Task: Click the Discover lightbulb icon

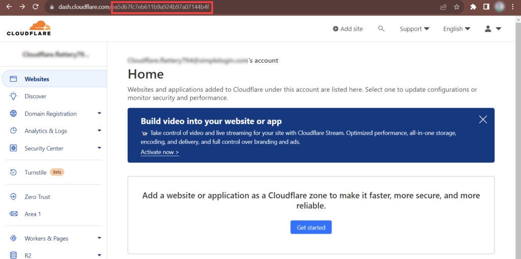Action: [x=13, y=96]
